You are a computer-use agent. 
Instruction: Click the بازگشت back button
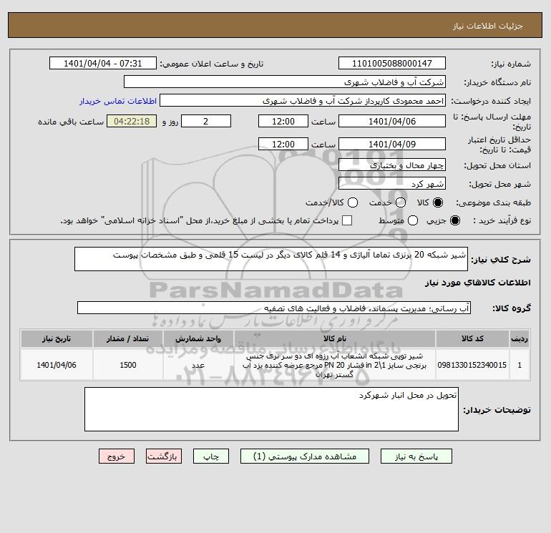(164, 456)
